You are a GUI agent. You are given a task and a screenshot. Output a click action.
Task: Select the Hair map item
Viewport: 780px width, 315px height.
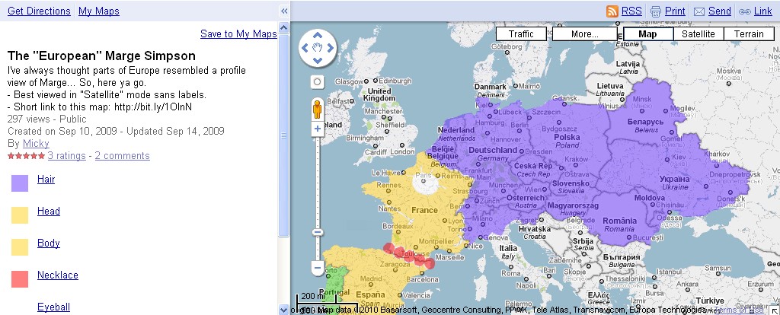pyautogui.click(x=46, y=180)
